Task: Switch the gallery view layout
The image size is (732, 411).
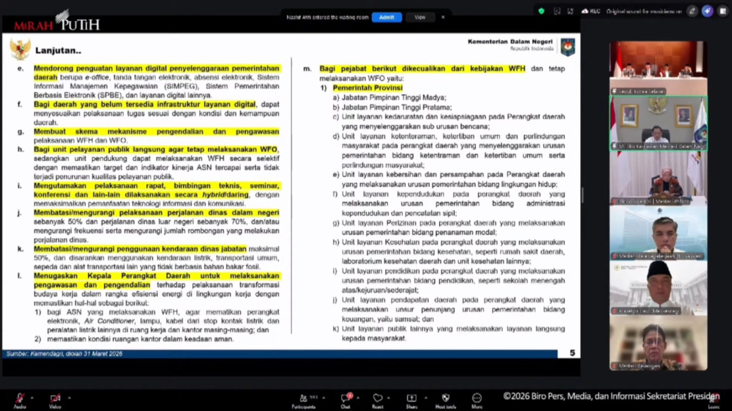Action: tap(722, 12)
